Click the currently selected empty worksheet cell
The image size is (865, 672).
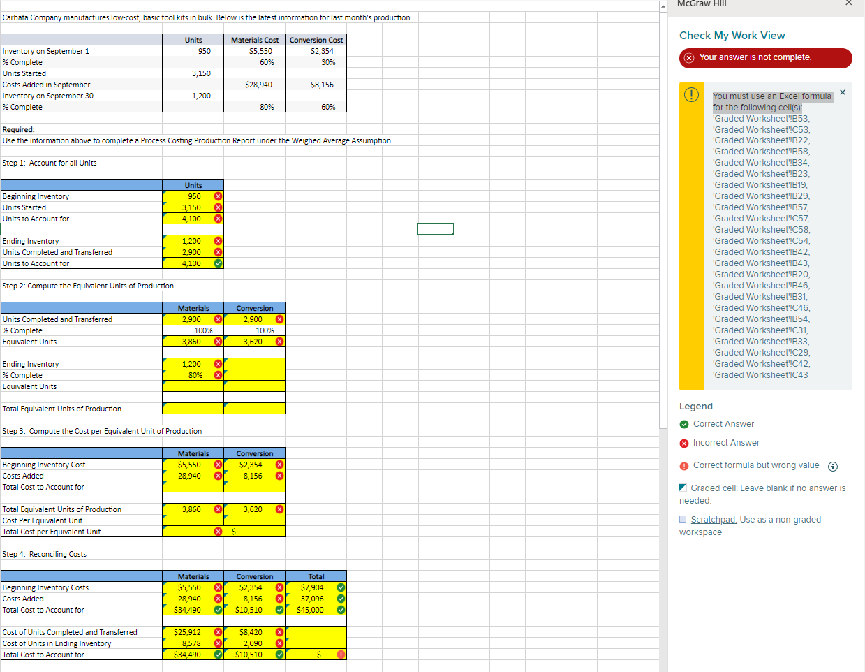tap(435, 228)
